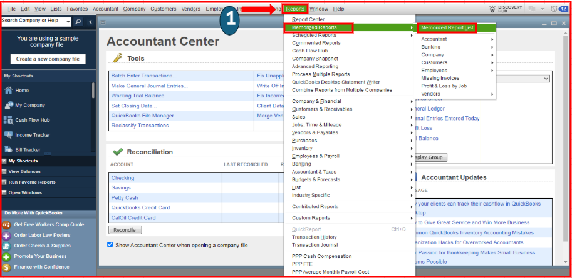
Task: Expand Accountant & Taxes submenu
Action: coord(350,172)
